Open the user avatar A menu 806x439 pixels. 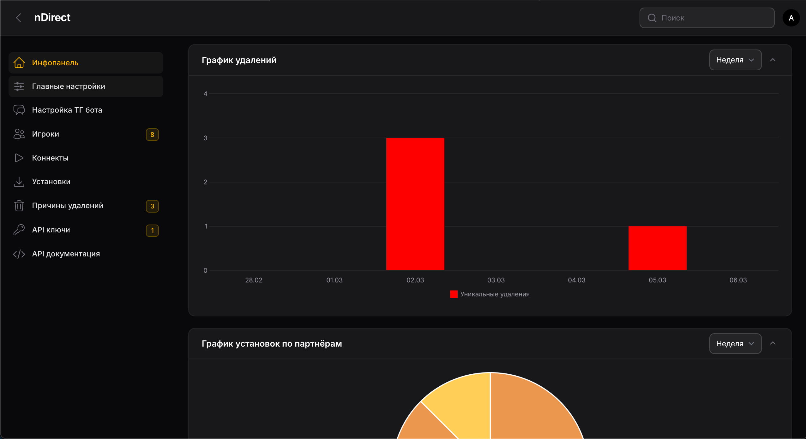[x=791, y=18]
